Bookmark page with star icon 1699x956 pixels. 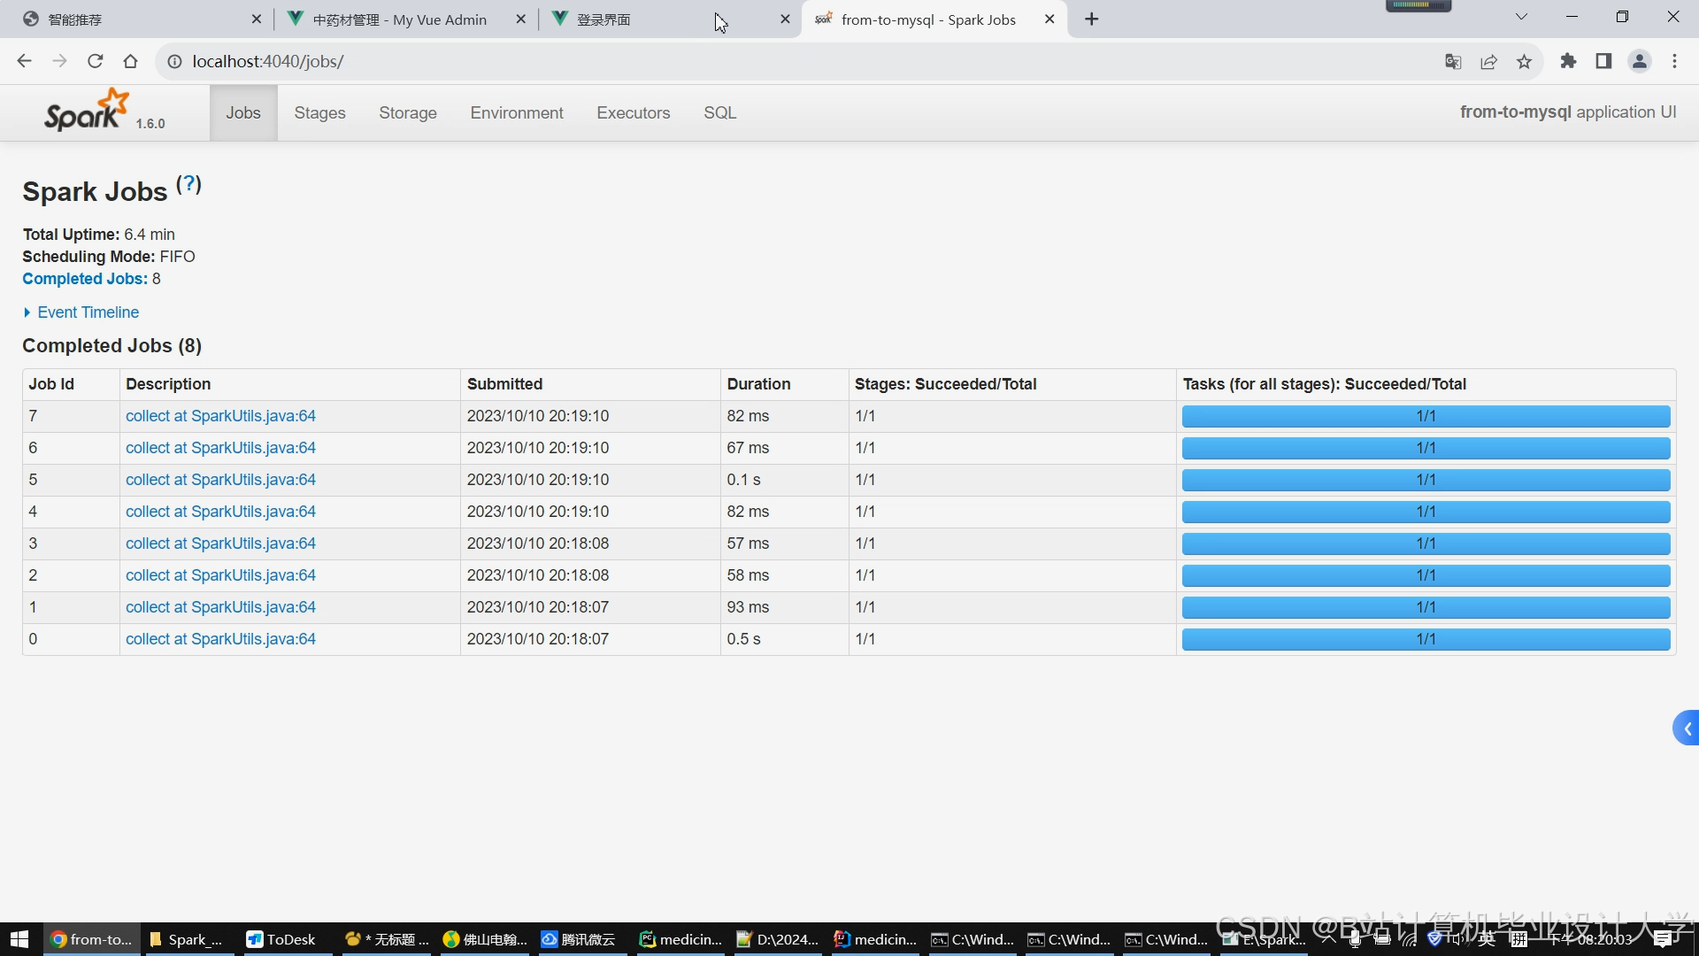(x=1524, y=61)
